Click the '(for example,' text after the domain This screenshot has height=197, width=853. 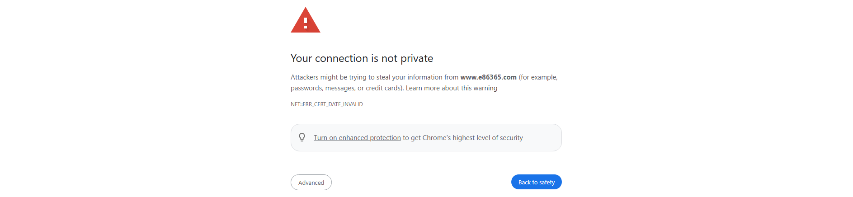[538, 77]
